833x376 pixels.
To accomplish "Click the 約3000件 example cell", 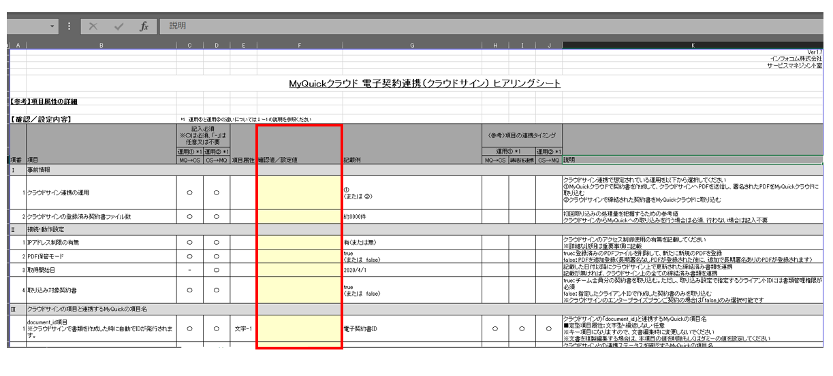I will (412, 218).
